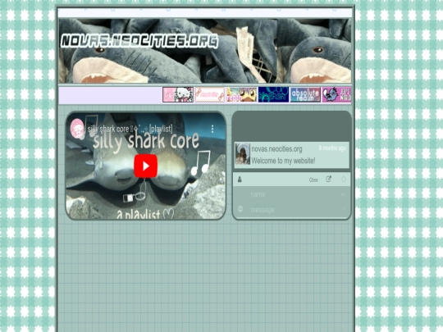Send the chat message with the arrow

pos(344,209)
